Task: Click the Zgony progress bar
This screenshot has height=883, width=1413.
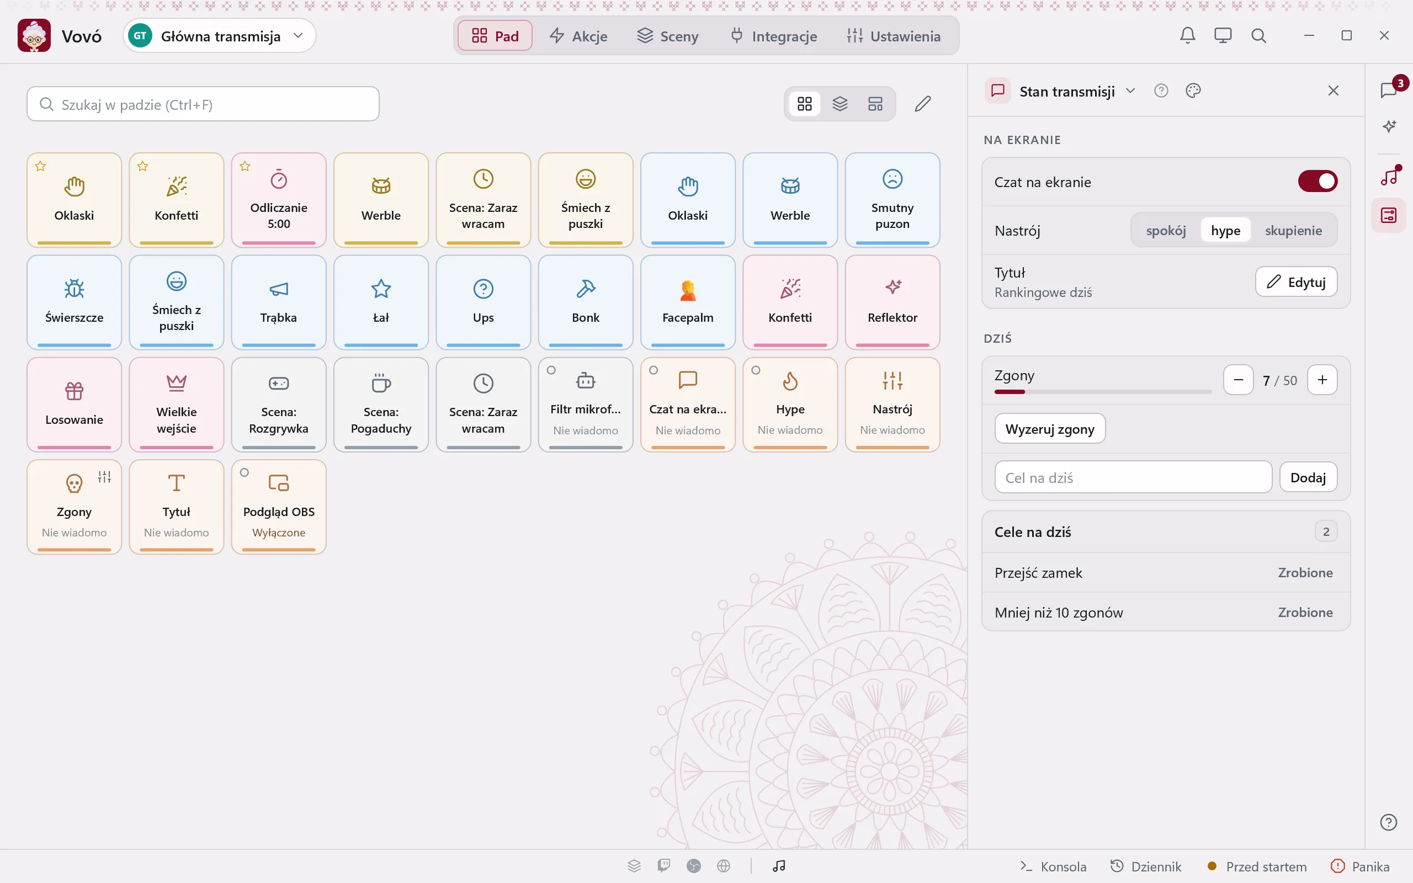Action: pos(1102,392)
